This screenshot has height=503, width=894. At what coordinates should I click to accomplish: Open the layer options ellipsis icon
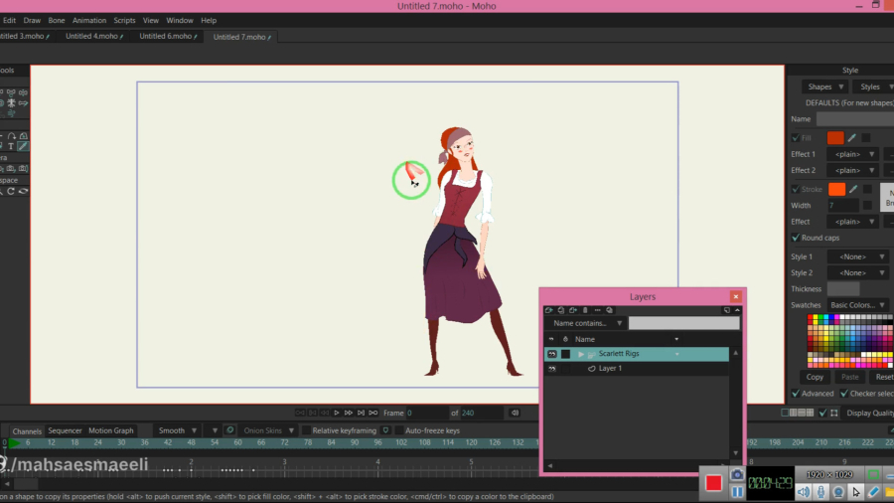click(x=598, y=310)
